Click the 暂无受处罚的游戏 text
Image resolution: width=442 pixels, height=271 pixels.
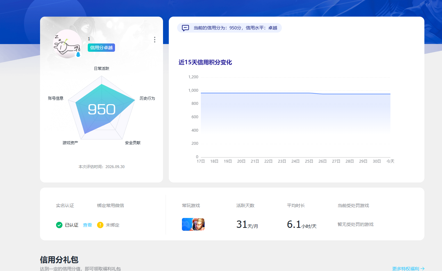point(356,225)
